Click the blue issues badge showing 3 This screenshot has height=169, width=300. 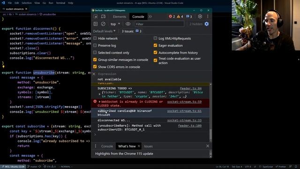coord(189,17)
